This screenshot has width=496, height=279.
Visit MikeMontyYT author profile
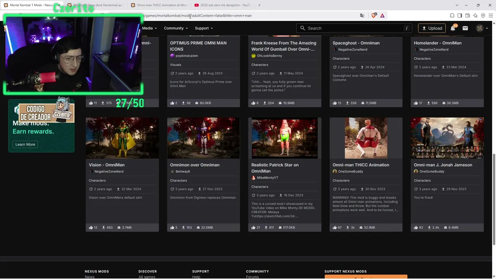pos(268,178)
